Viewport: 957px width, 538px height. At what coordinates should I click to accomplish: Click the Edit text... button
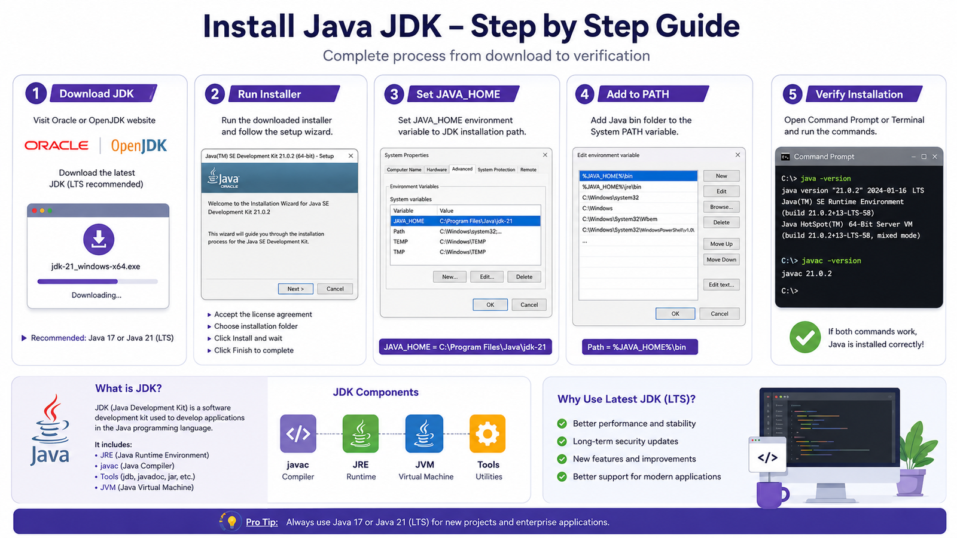pyautogui.click(x=721, y=285)
